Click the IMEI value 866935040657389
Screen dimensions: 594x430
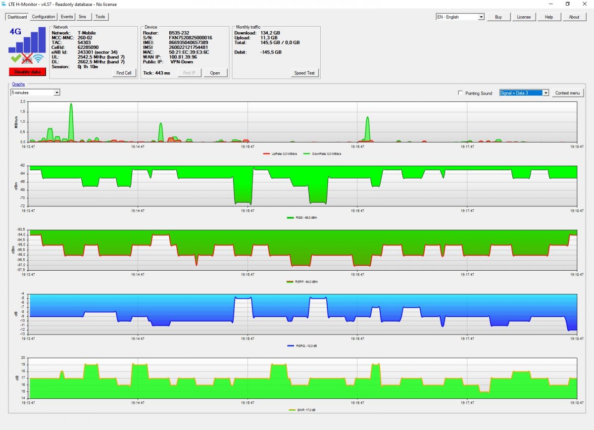tap(189, 43)
